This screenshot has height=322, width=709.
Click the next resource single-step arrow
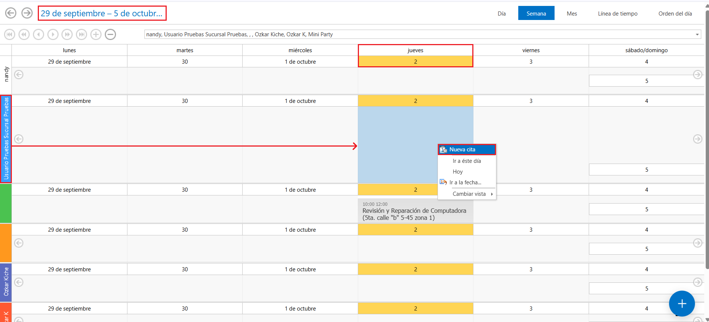[53, 34]
